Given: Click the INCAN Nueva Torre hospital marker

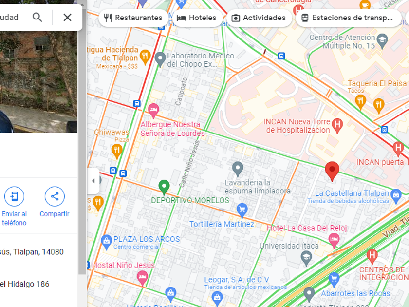Looking at the screenshot, I should pyautogui.click(x=337, y=126).
